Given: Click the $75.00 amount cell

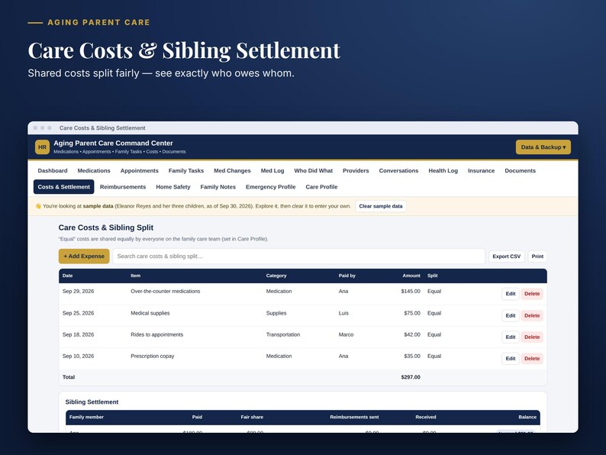Looking at the screenshot, I should pos(412,313).
